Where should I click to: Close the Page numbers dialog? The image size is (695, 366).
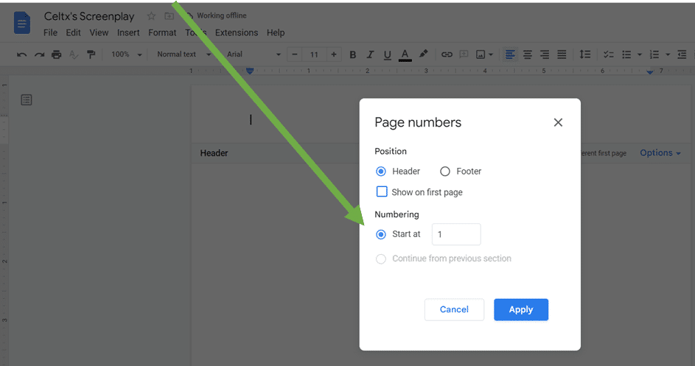click(x=558, y=123)
